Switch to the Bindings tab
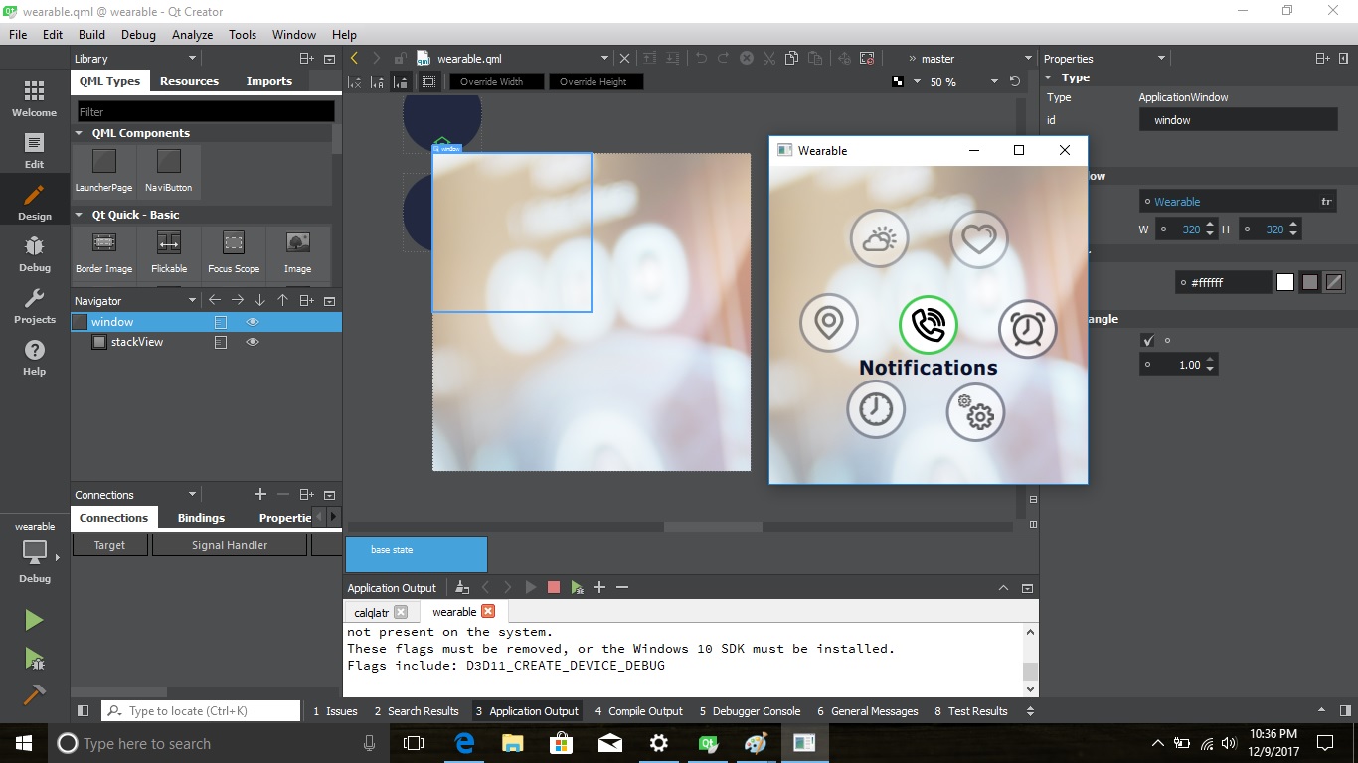 pos(201,517)
